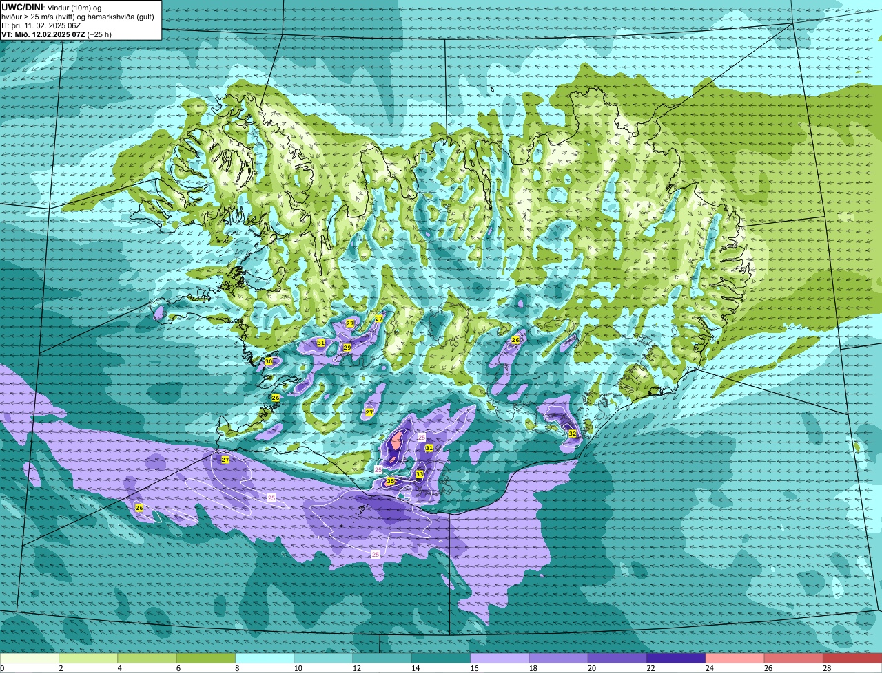Click the '14' tick label on the scale
The width and height of the screenshot is (882, 673).
point(416,668)
